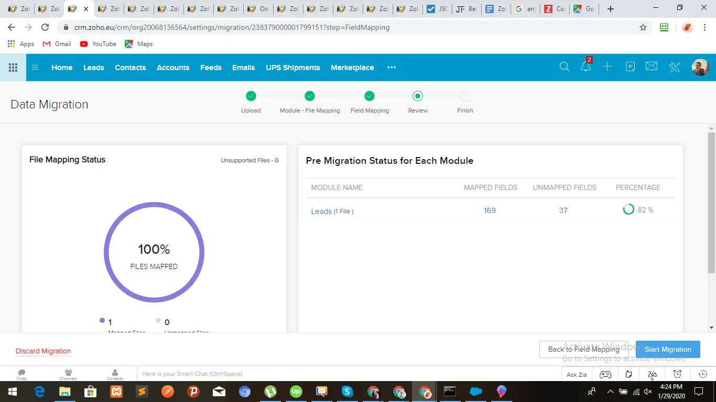Image resolution: width=716 pixels, height=402 pixels.
Task: Click the Ask Zia smart chat input field
Action: pos(262,374)
